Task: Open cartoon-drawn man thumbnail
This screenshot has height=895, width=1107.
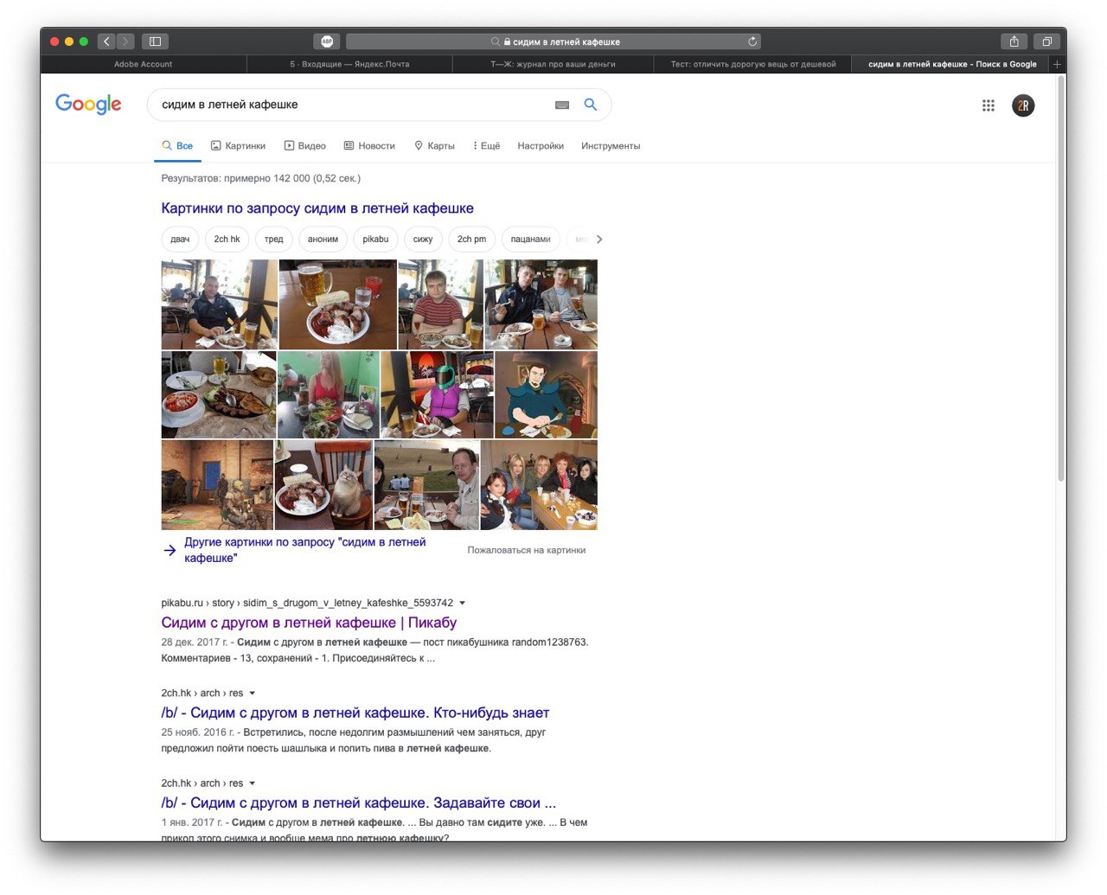Action: pos(547,394)
